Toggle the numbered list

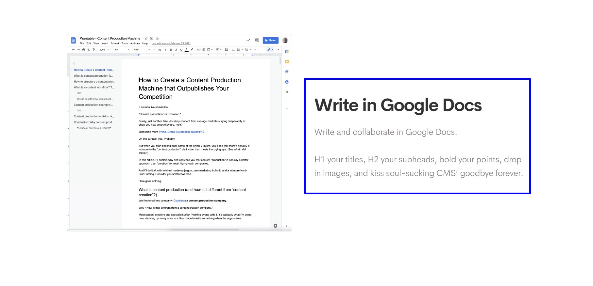[246, 50]
